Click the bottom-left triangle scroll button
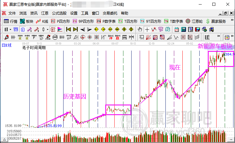 pyautogui.click(x=5, y=140)
